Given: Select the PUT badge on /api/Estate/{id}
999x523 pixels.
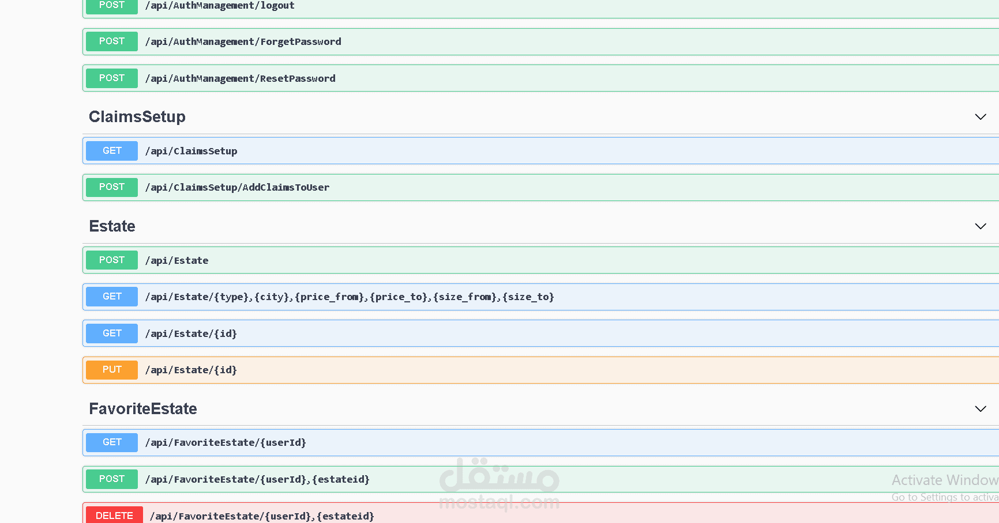Looking at the screenshot, I should 111,370.
